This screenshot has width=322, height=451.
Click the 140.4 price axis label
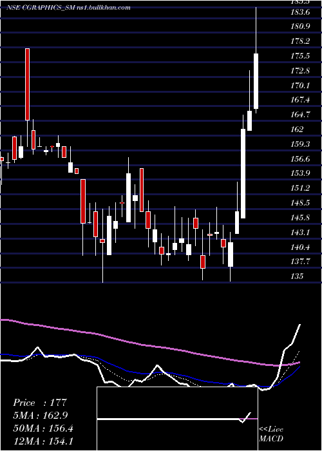click(300, 247)
